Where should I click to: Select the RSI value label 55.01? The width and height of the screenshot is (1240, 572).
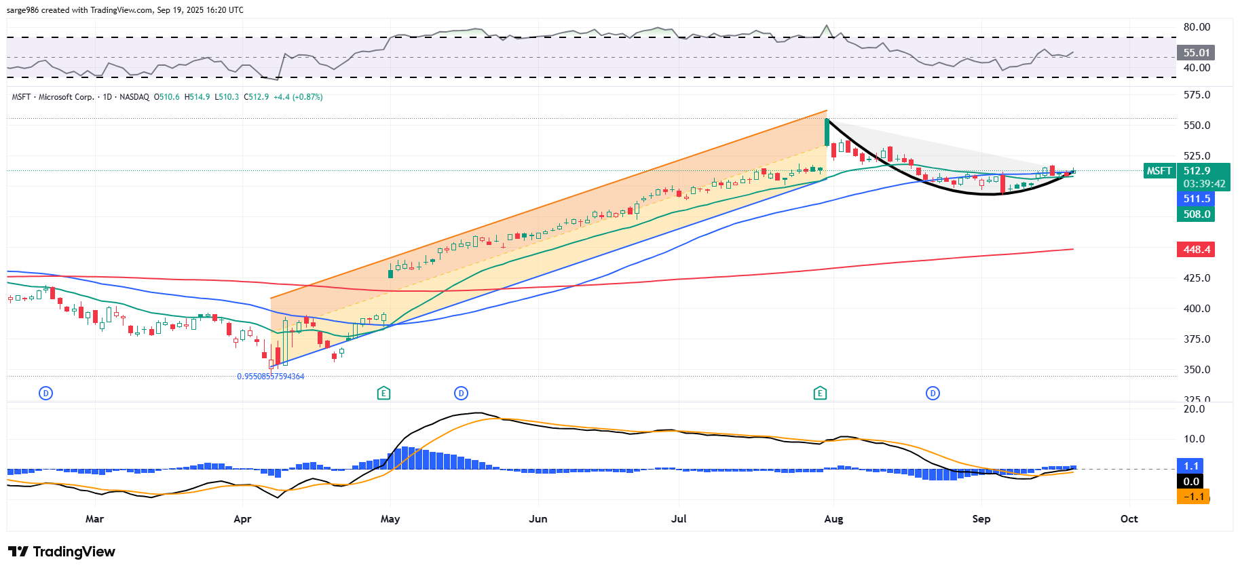1196,53
